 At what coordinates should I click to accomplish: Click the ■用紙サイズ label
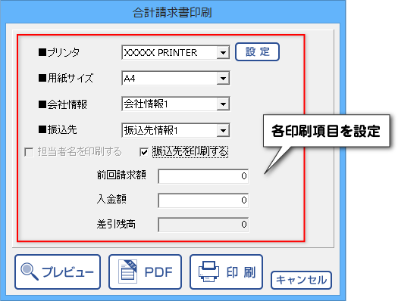tap(66, 78)
